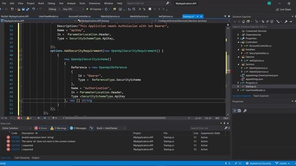
Task: Switch to the JwtOptions.cs tab
Action: [x=166, y=17]
